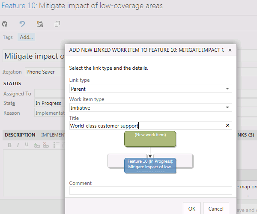Switch to the IMPLEMENTATION tab

(53, 135)
